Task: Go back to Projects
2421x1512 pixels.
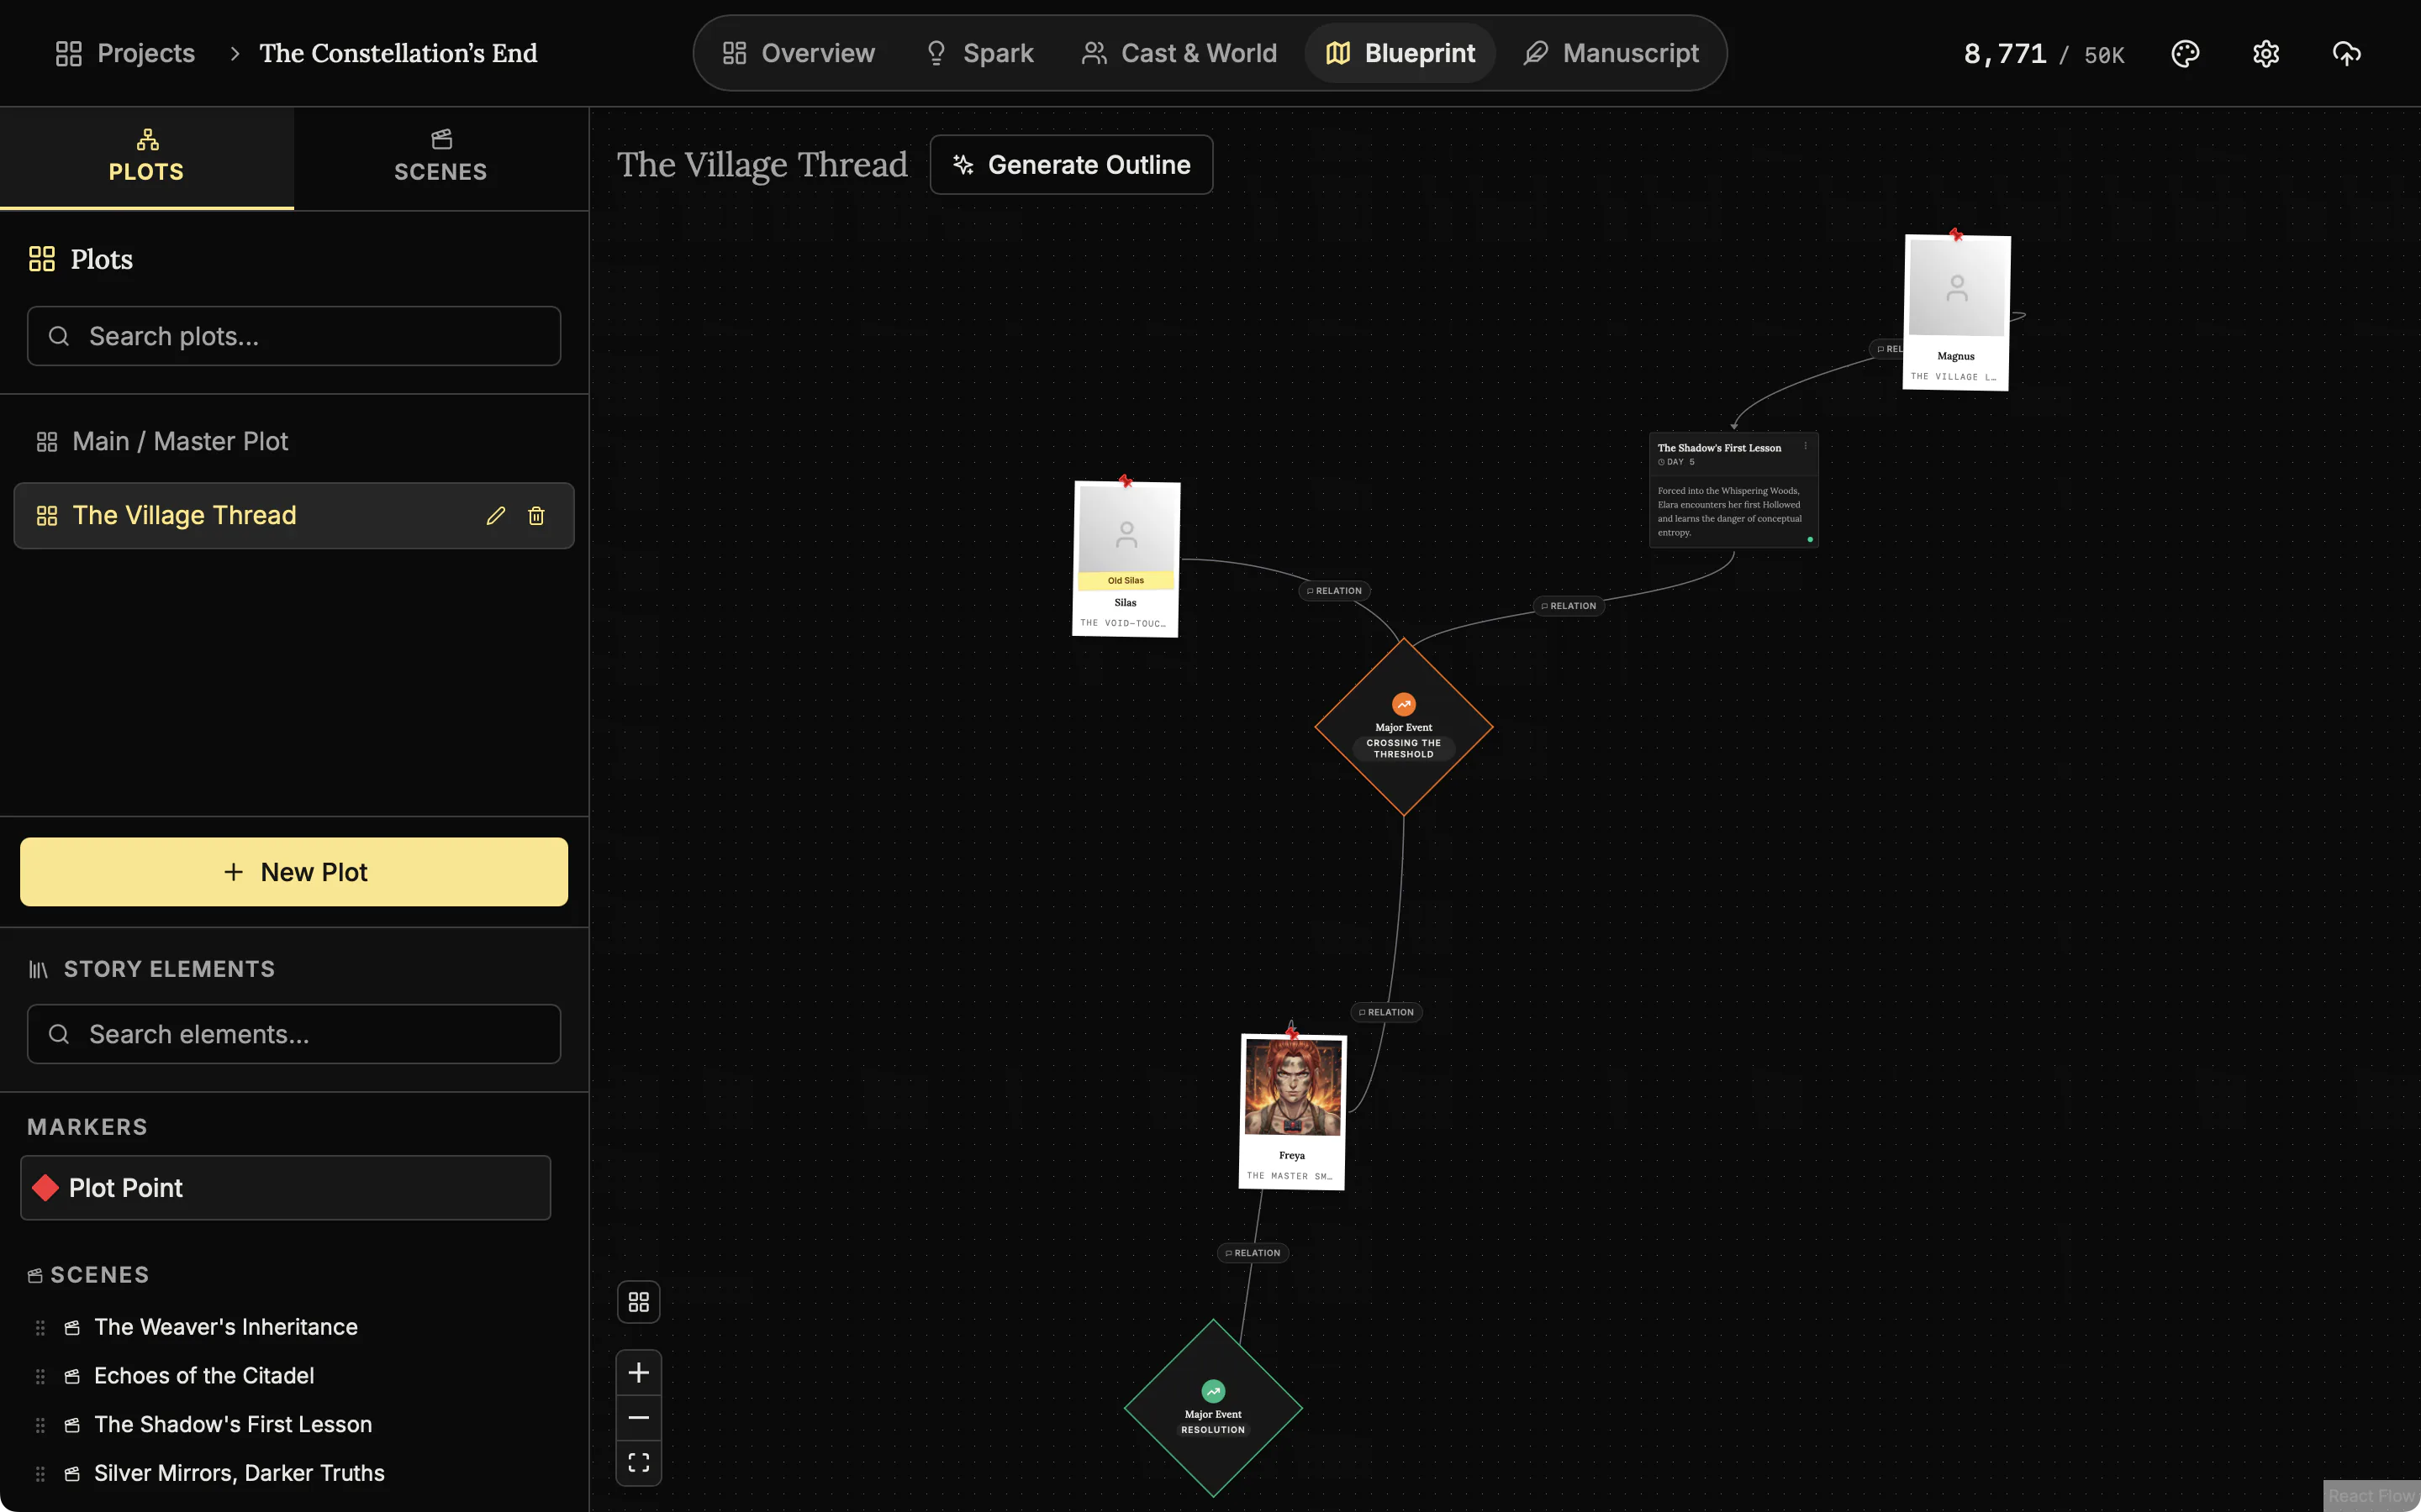Action: [x=125, y=53]
